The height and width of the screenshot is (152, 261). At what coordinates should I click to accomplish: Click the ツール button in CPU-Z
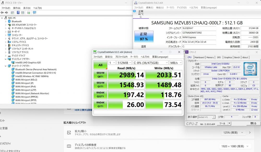click(x=222, y=123)
